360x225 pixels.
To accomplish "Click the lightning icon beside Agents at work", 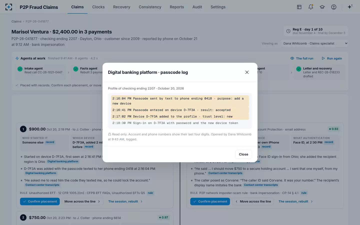I will coord(17,58).
